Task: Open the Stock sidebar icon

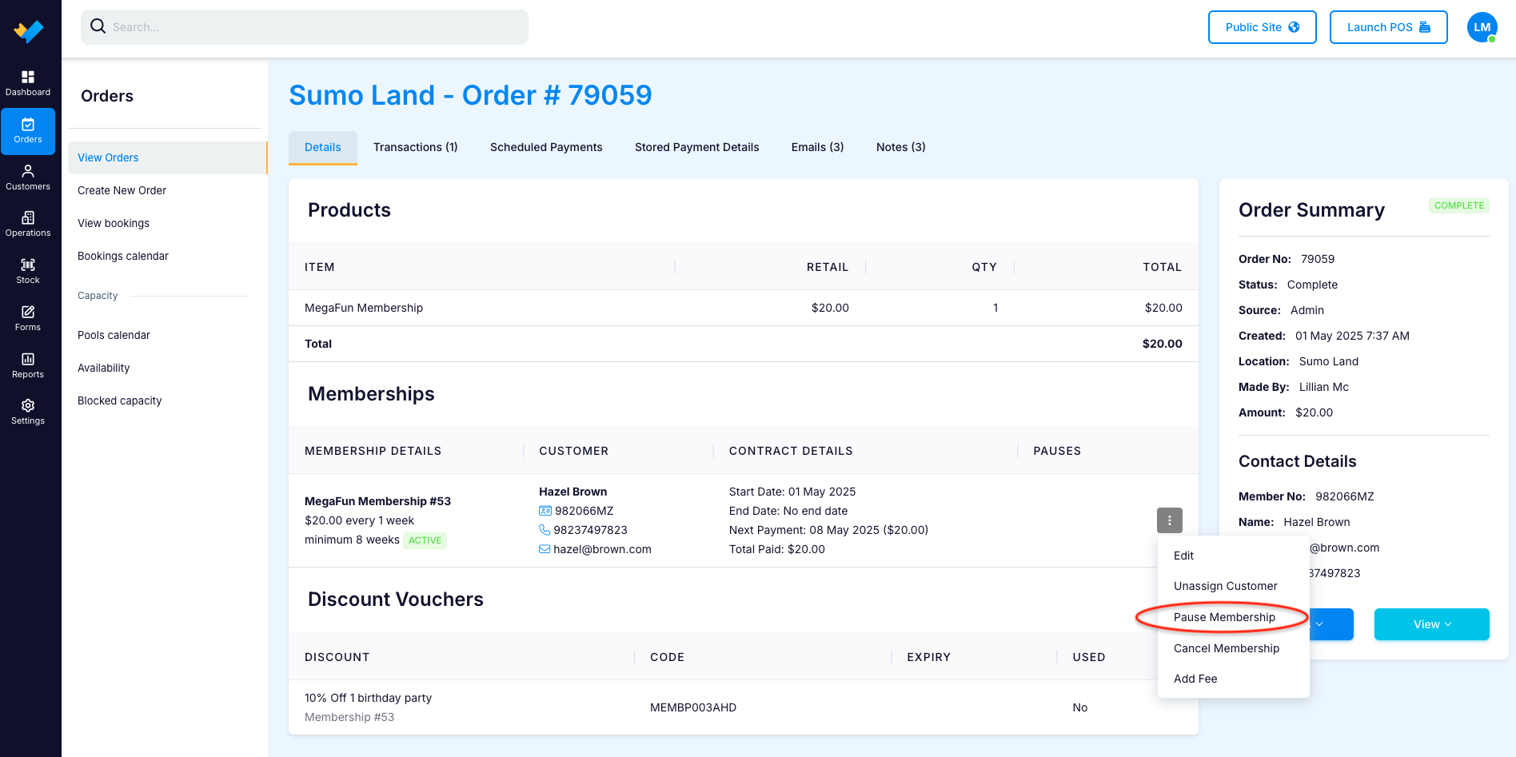Action: click(28, 272)
